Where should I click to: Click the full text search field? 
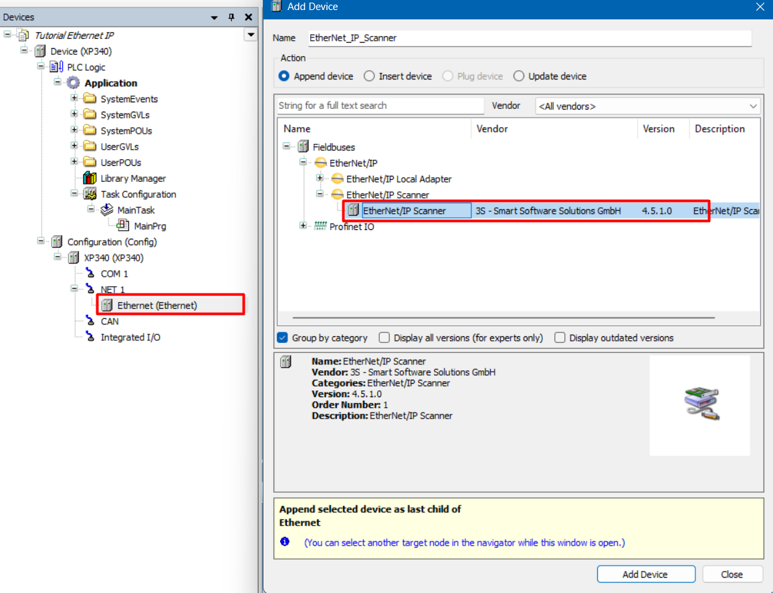tap(380, 106)
